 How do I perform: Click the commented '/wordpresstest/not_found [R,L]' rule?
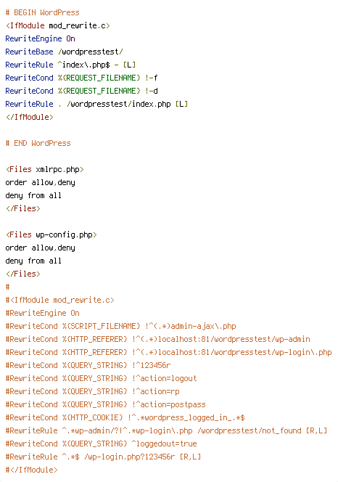tap(166, 430)
